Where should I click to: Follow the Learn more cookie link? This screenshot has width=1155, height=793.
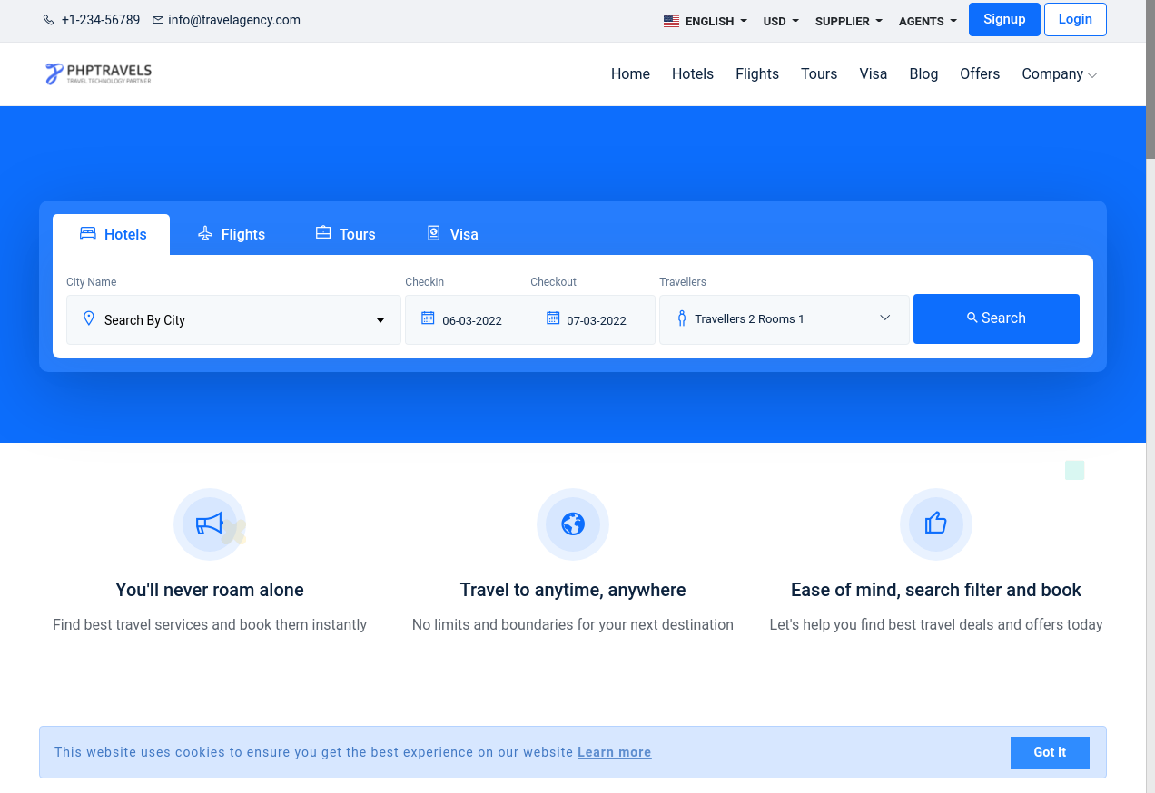[x=614, y=752]
